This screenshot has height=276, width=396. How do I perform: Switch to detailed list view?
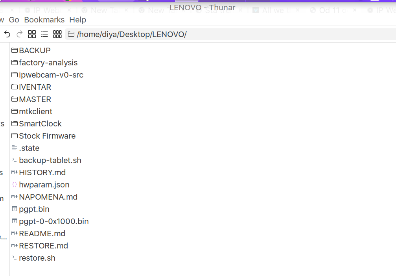click(44, 34)
